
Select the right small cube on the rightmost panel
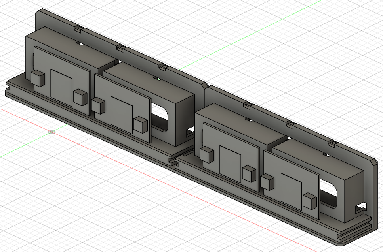[309, 201]
